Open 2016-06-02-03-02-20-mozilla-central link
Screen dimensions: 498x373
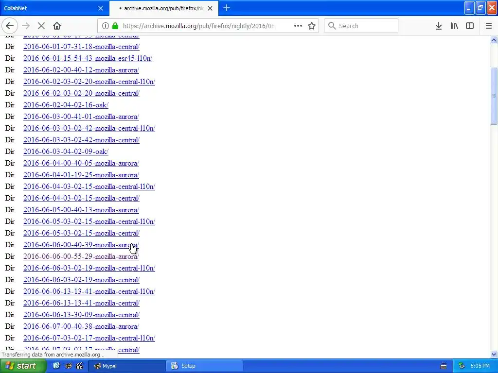tap(81, 93)
